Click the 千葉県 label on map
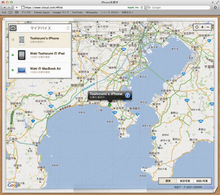 (x=209, y=67)
